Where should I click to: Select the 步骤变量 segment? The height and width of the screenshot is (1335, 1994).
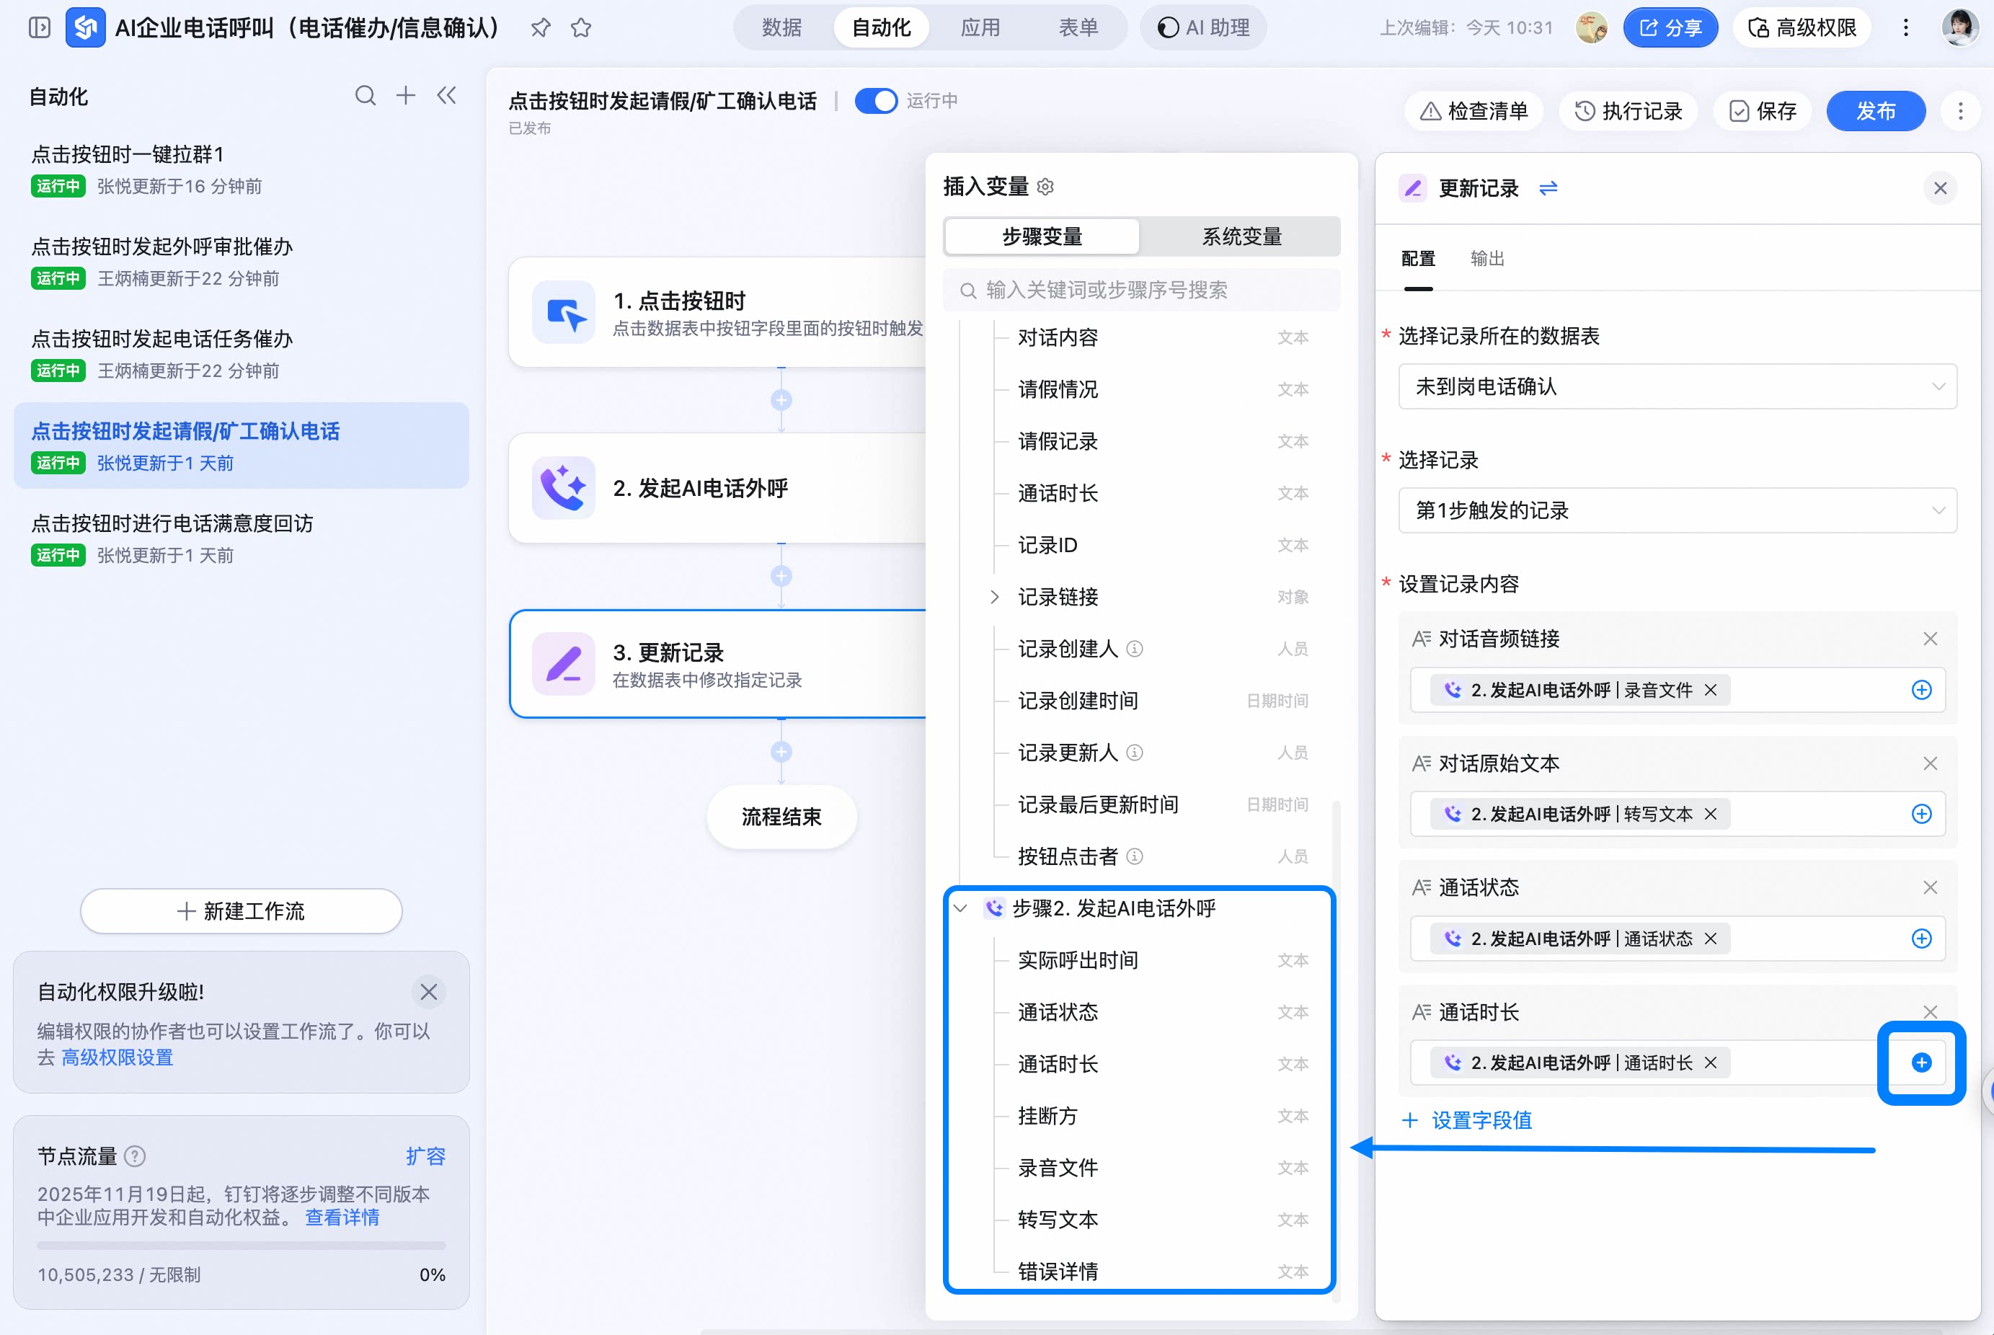click(1041, 236)
